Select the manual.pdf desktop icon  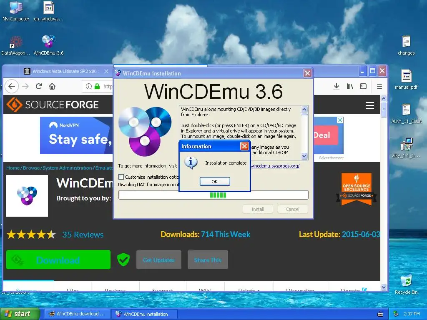406,79
